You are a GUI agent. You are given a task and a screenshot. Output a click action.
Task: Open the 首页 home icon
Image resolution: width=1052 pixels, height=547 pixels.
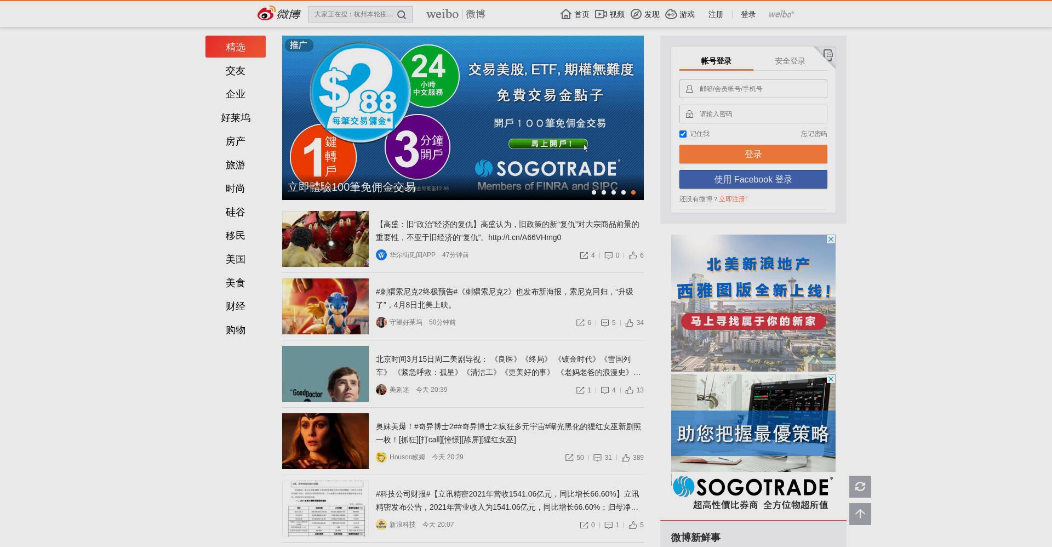point(566,14)
